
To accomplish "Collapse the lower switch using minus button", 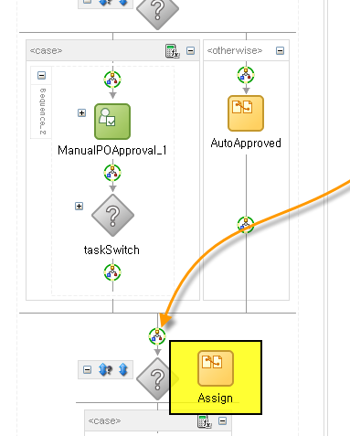I will tap(87, 370).
